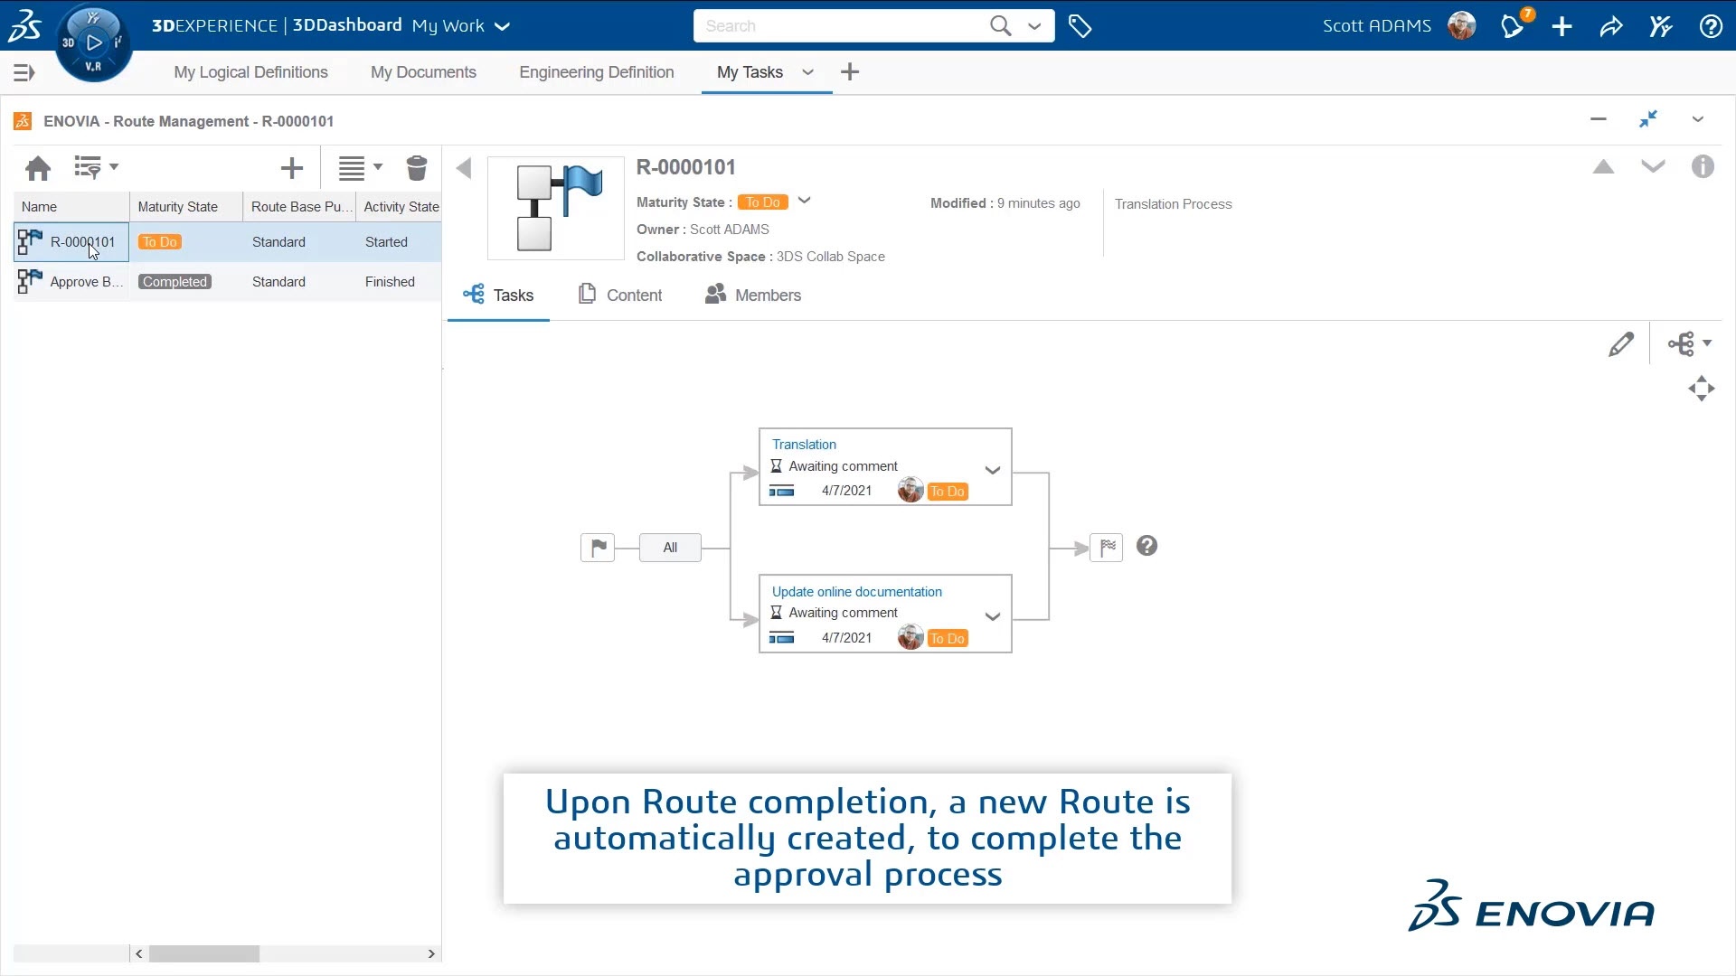Click the home icon in Route Management

pyautogui.click(x=38, y=168)
